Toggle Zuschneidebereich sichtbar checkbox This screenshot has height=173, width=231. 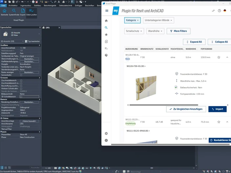pyautogui.click(x=21, y=83)
